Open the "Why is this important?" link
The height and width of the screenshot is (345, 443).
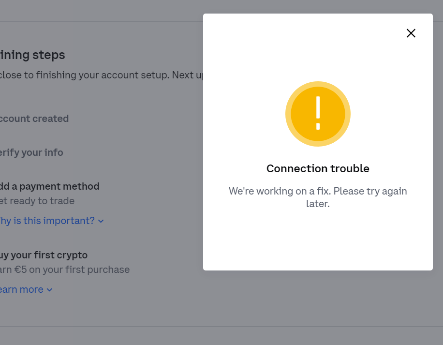[x=47, y=221]
